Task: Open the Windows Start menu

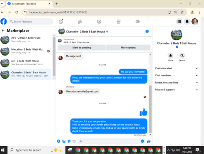Action: 2,150
